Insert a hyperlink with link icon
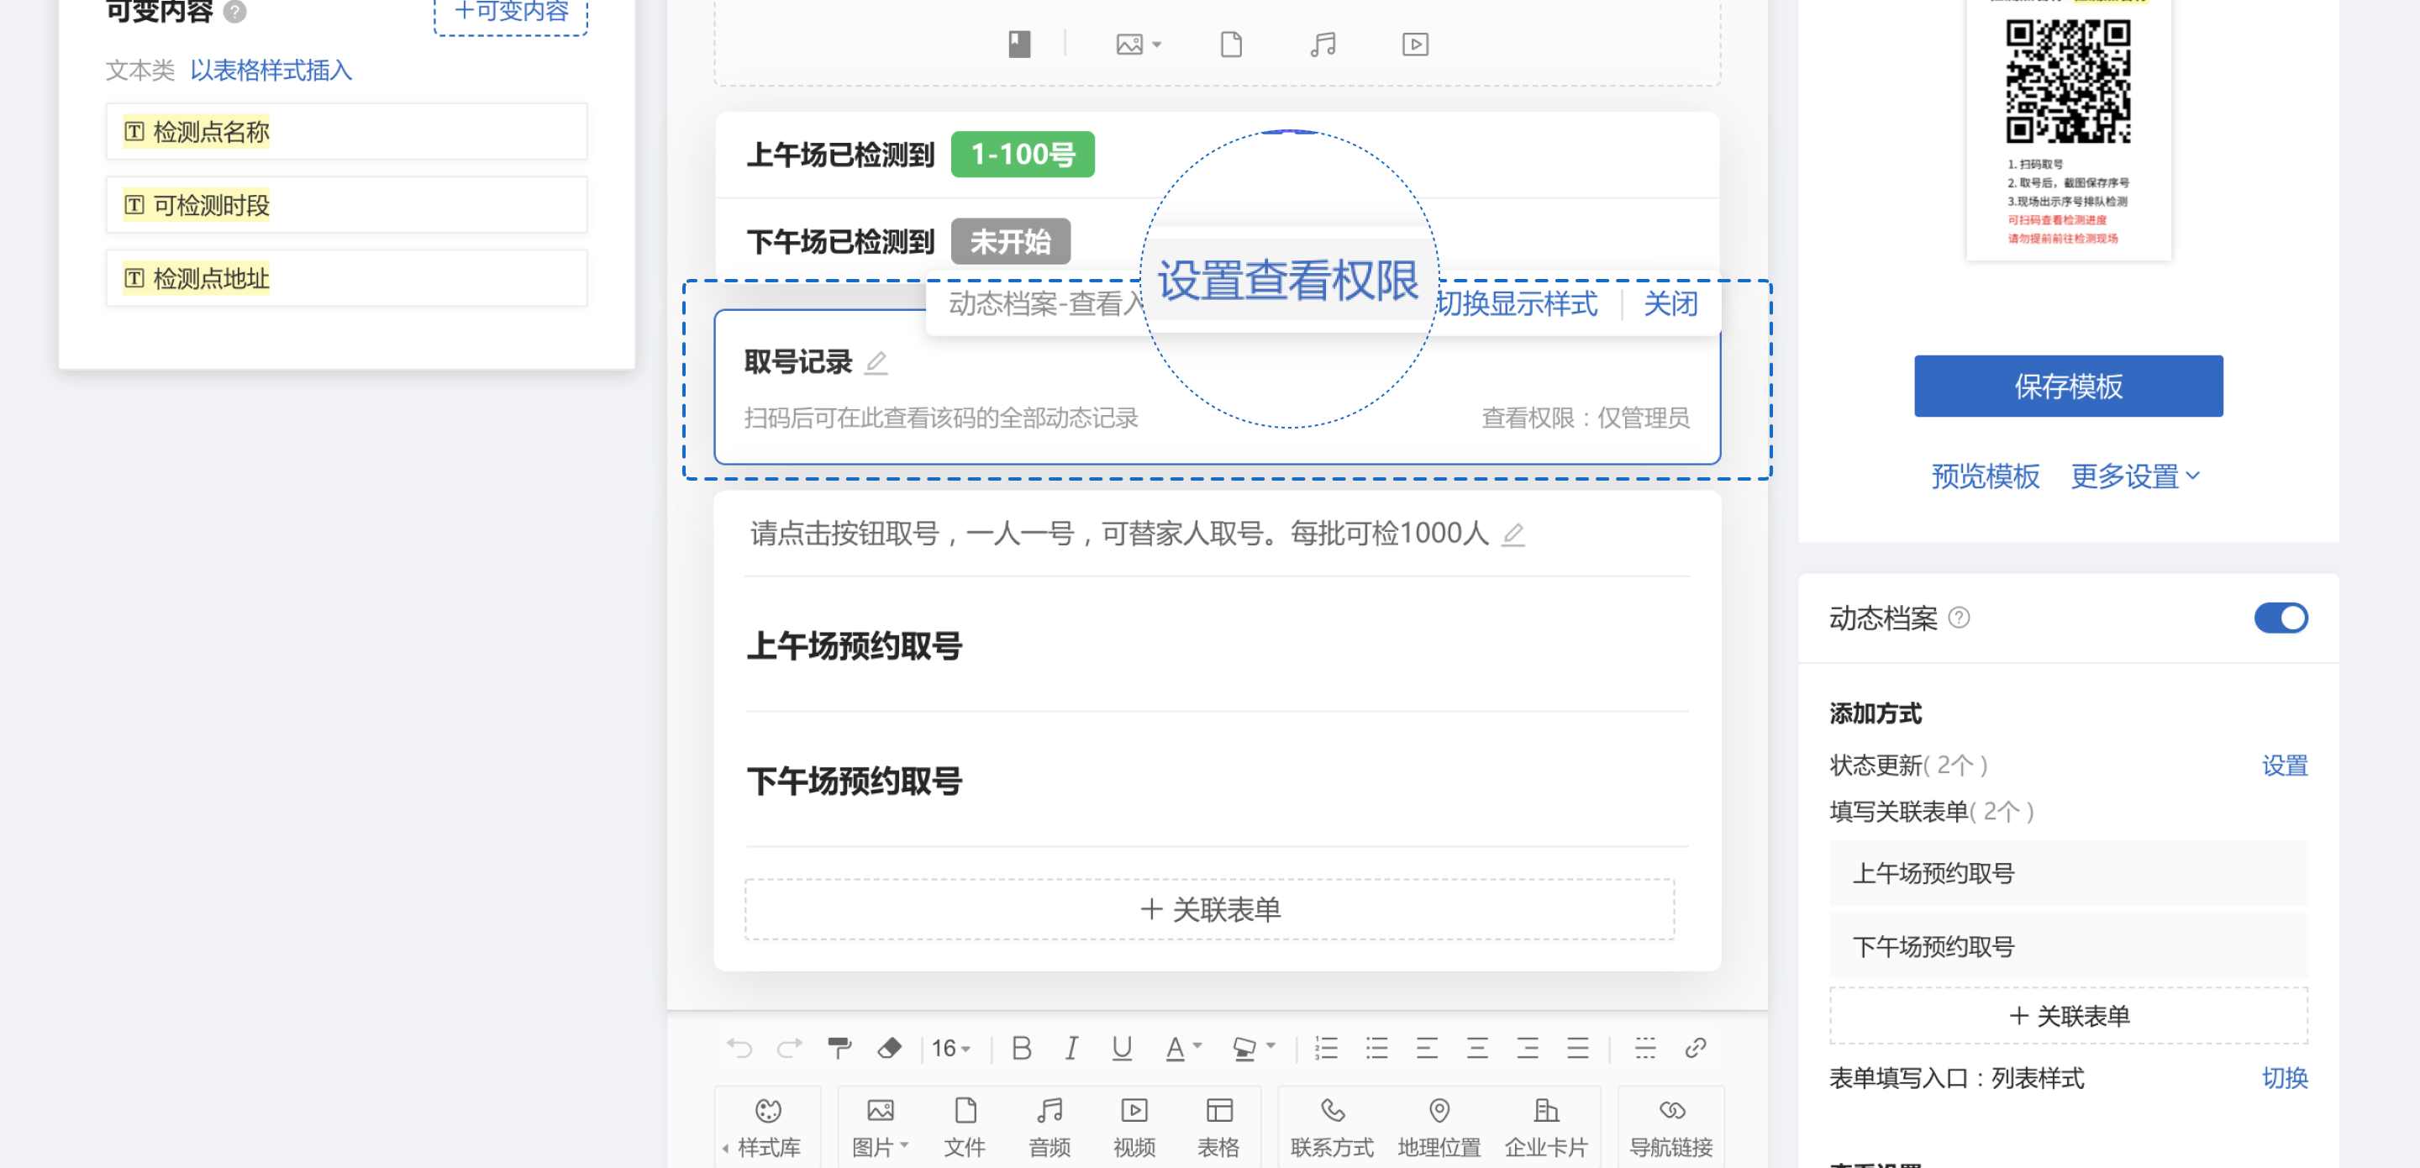The width and height of the screenshot is (2420, 1168). 1695,1048
